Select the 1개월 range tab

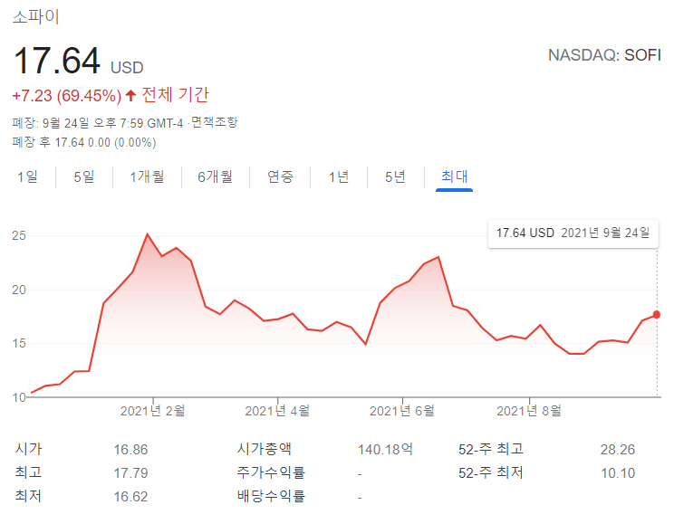(x=147, y=176)
